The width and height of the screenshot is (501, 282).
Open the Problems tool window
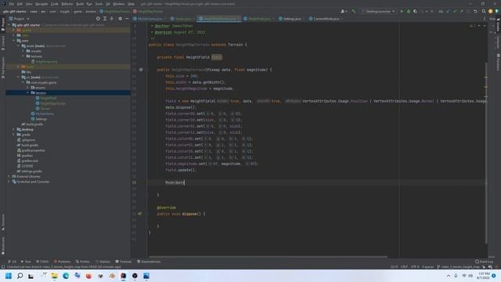pyautogui.click(x=63, y=262)
